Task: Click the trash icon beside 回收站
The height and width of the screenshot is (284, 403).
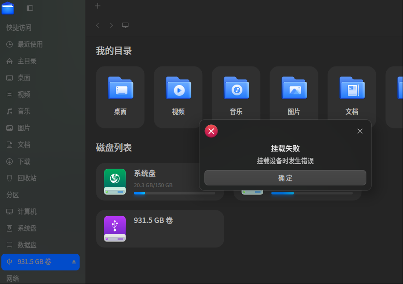Action: point(9,178)
